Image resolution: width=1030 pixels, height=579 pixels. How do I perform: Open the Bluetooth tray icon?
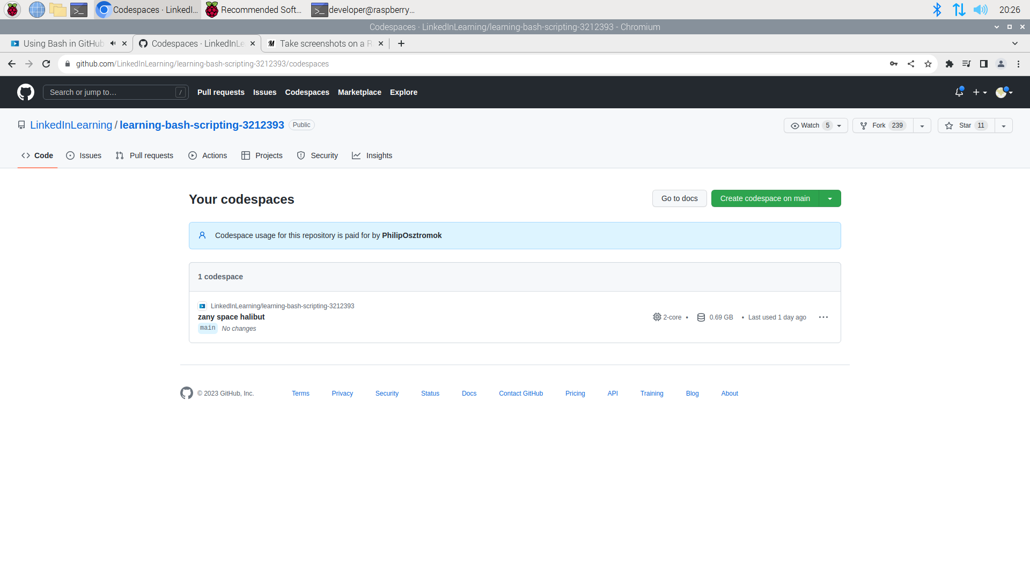point(937,10)
